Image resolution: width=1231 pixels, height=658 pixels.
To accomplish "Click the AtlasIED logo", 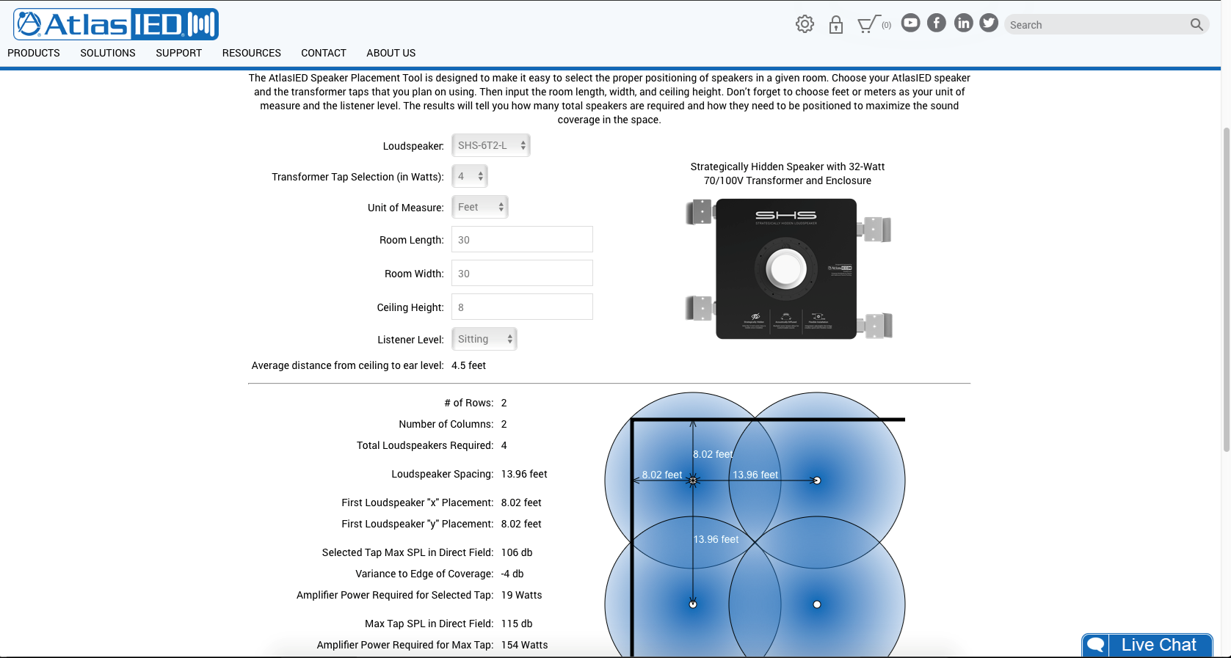I will (x=116, y=24).
